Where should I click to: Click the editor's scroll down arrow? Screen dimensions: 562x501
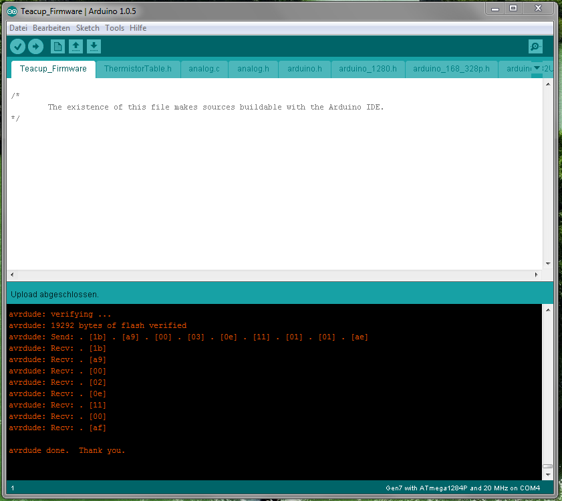[547, 264]
